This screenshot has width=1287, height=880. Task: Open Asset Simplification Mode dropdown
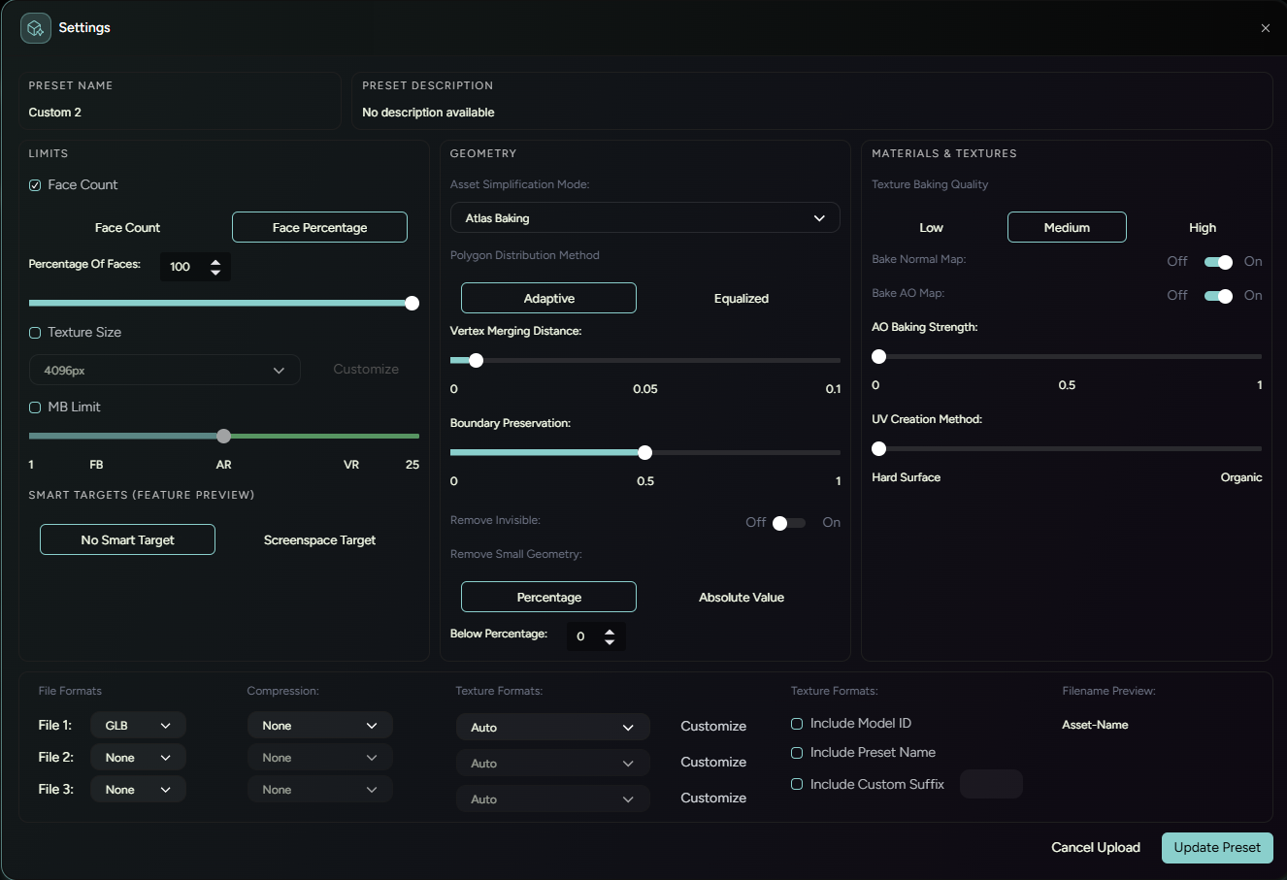pyautogui.click(x=644, y=218)
